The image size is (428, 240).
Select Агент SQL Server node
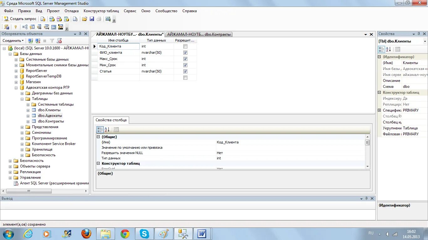pyautogui.click(x=54, y=183)
